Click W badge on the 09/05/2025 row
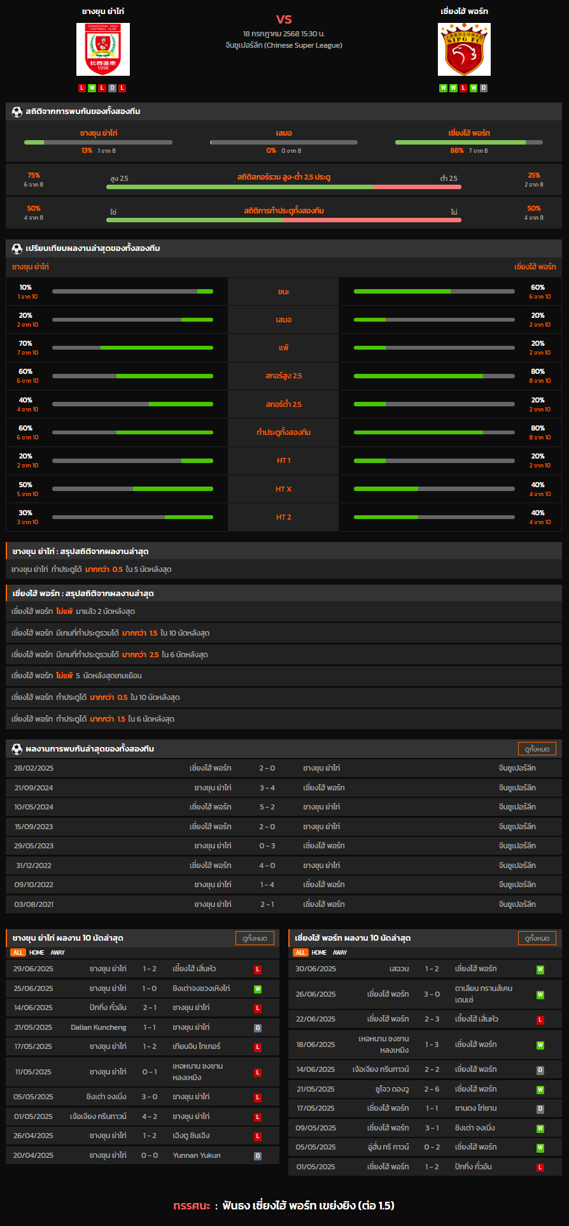This screenshot has width=569, height=1226. pos(540,1129)
